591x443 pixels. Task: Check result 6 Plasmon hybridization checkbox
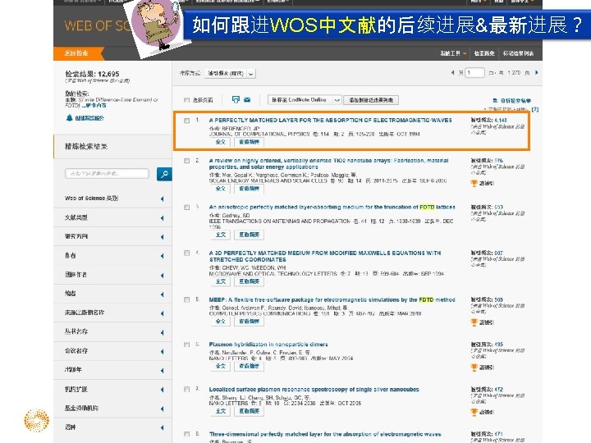coord(186,345)
